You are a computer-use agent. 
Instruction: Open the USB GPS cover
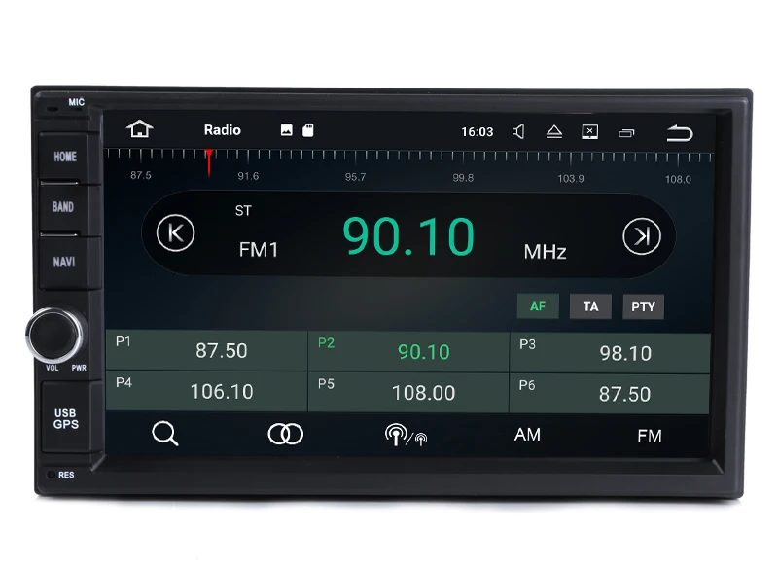pyautogui.click(x=65, y=418)
